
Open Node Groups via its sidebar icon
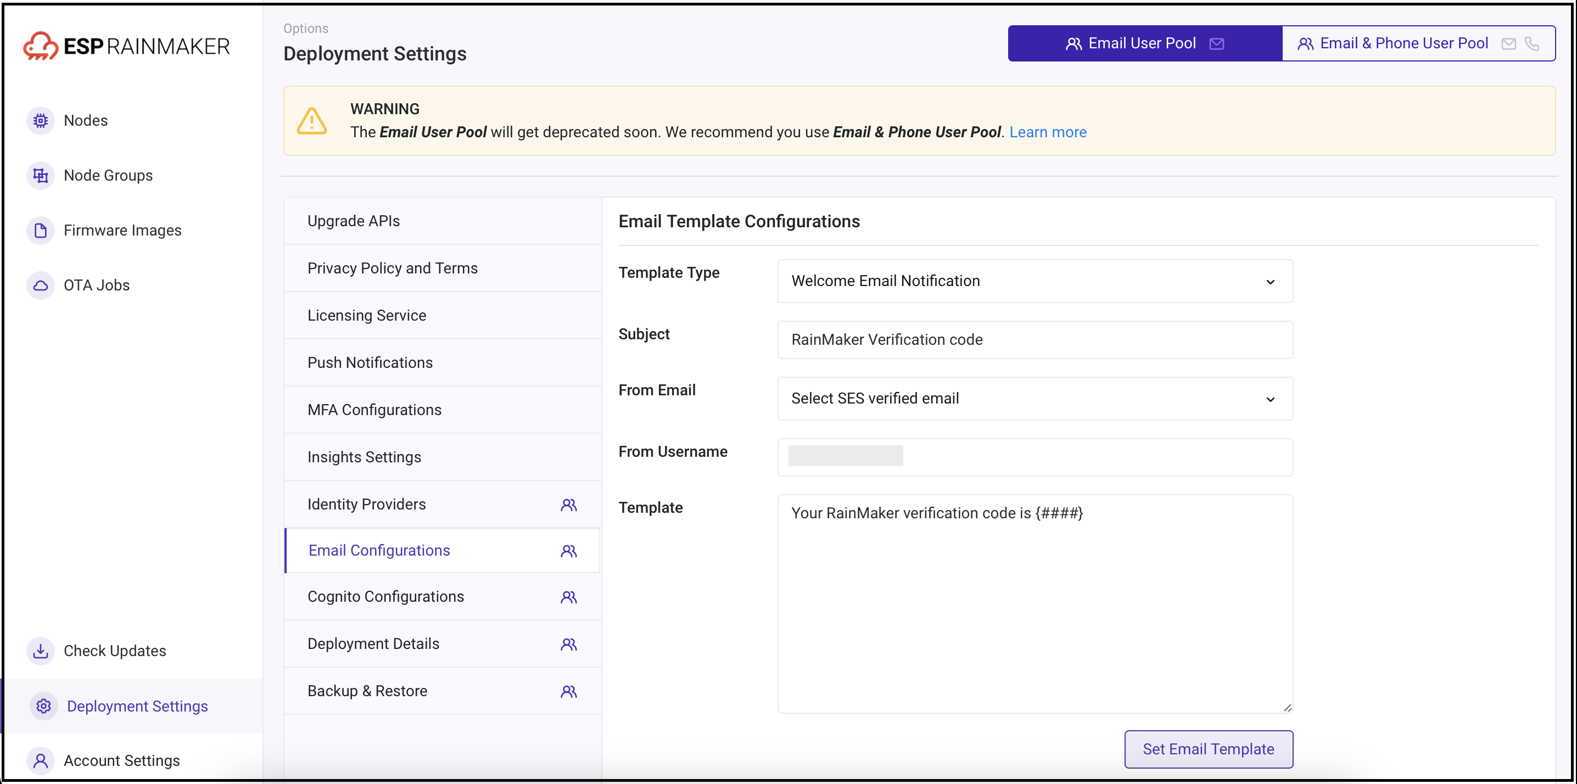(x=41, y=176)
